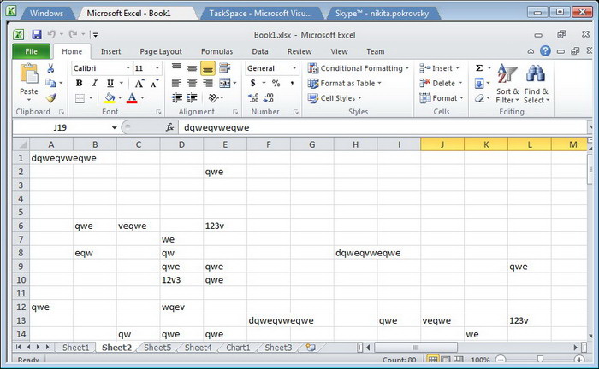The width and height of the screenshot is (599, 369).
Task: Toggle Bold formatting
Action: tap(79, 83)
